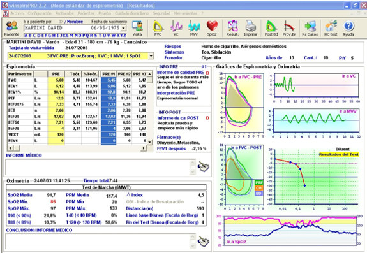Start the MVV test icon
The width and height of the screenshot is (367, 253).
[194, 28]
